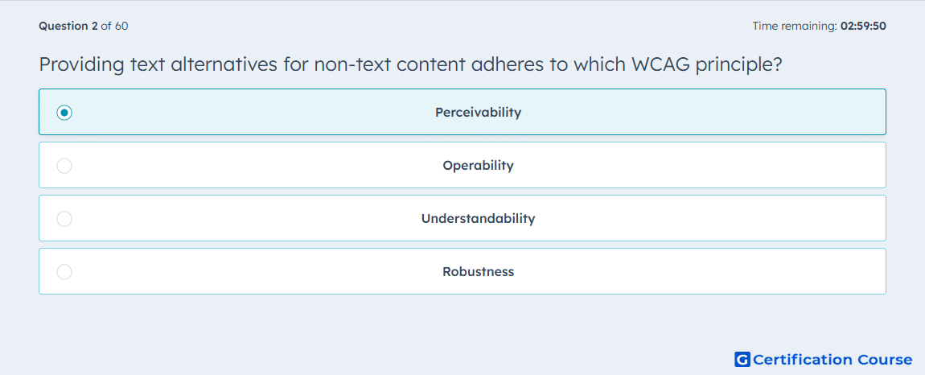Click the Understandability answer label text
The image size is (925, 375).
(x=479, y=219)
